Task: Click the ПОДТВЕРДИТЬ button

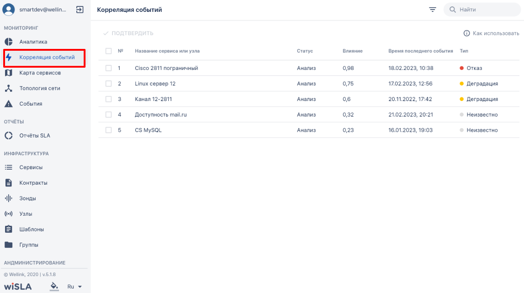Action: click(128, 33)
